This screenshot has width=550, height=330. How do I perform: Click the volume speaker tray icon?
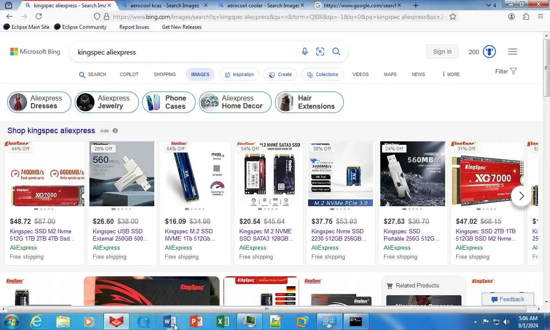[507, 321]
